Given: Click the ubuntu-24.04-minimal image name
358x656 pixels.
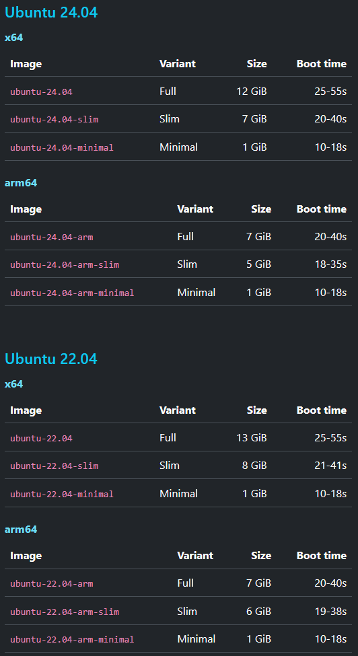Looking at the screenshot, I should click(62, 147).
